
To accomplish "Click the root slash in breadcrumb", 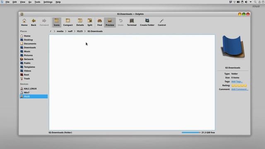I will point(51,31).
